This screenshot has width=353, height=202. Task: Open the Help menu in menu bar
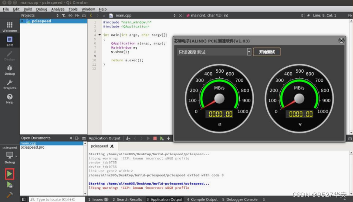[103, 9]
